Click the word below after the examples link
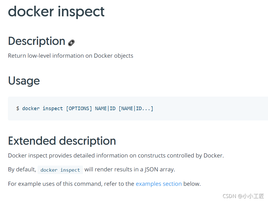The image size is (268, 201). point(192,184)
